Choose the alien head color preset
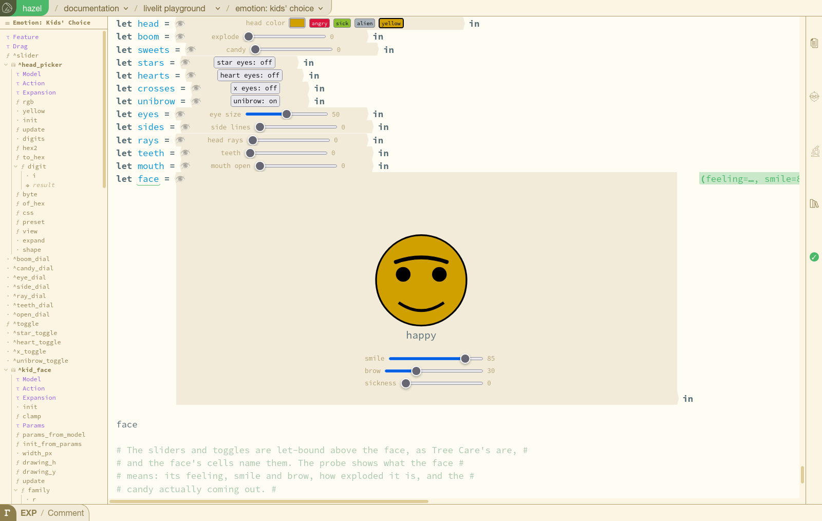 [365, 24]
